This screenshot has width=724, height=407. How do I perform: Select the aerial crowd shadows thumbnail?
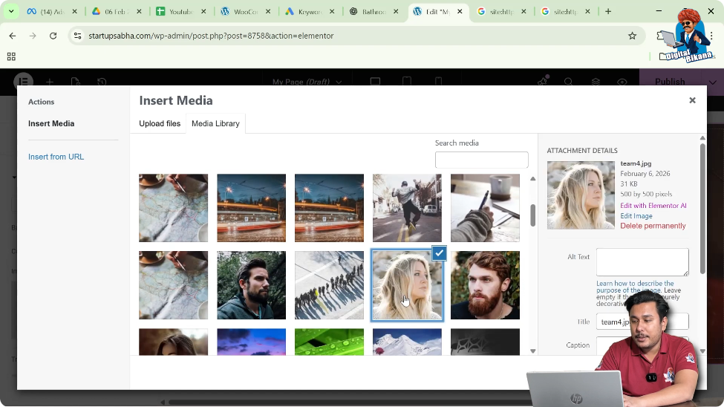(329, 285)
